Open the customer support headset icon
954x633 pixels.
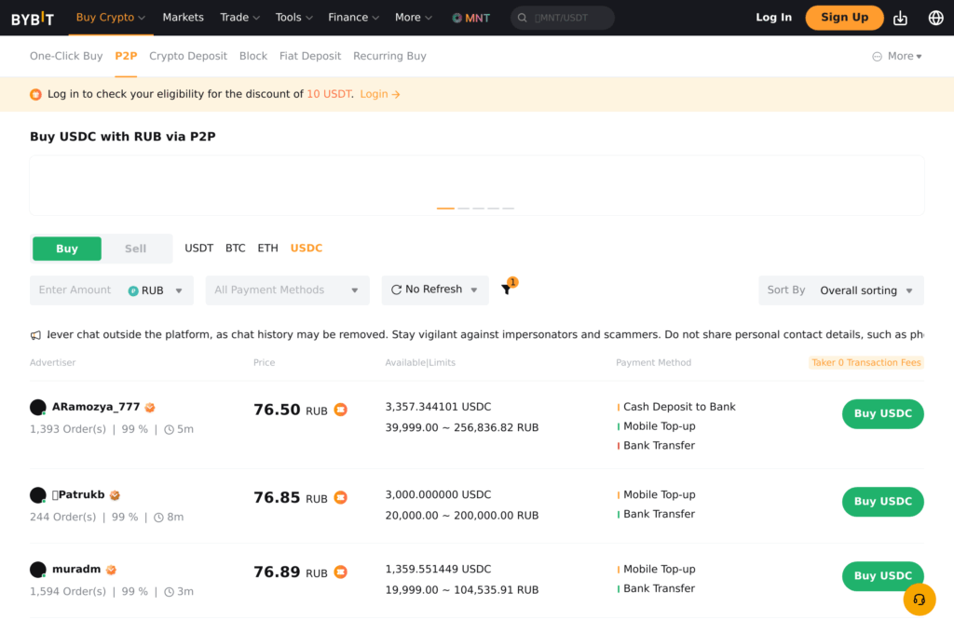click(919, 599)
